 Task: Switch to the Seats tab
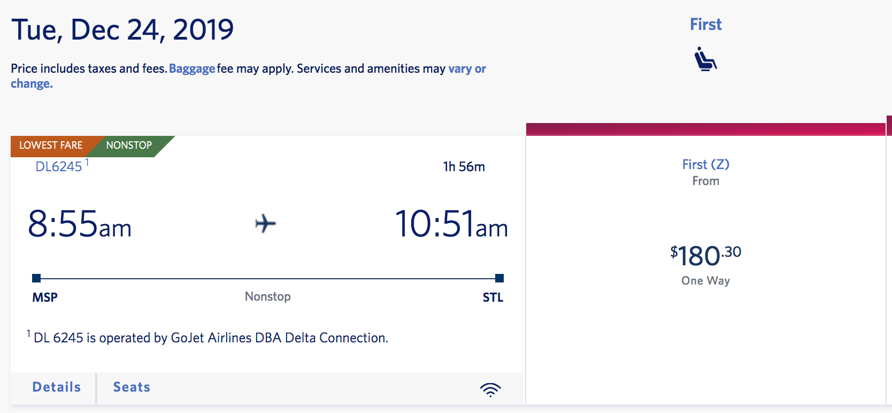[x=132, y=387]
